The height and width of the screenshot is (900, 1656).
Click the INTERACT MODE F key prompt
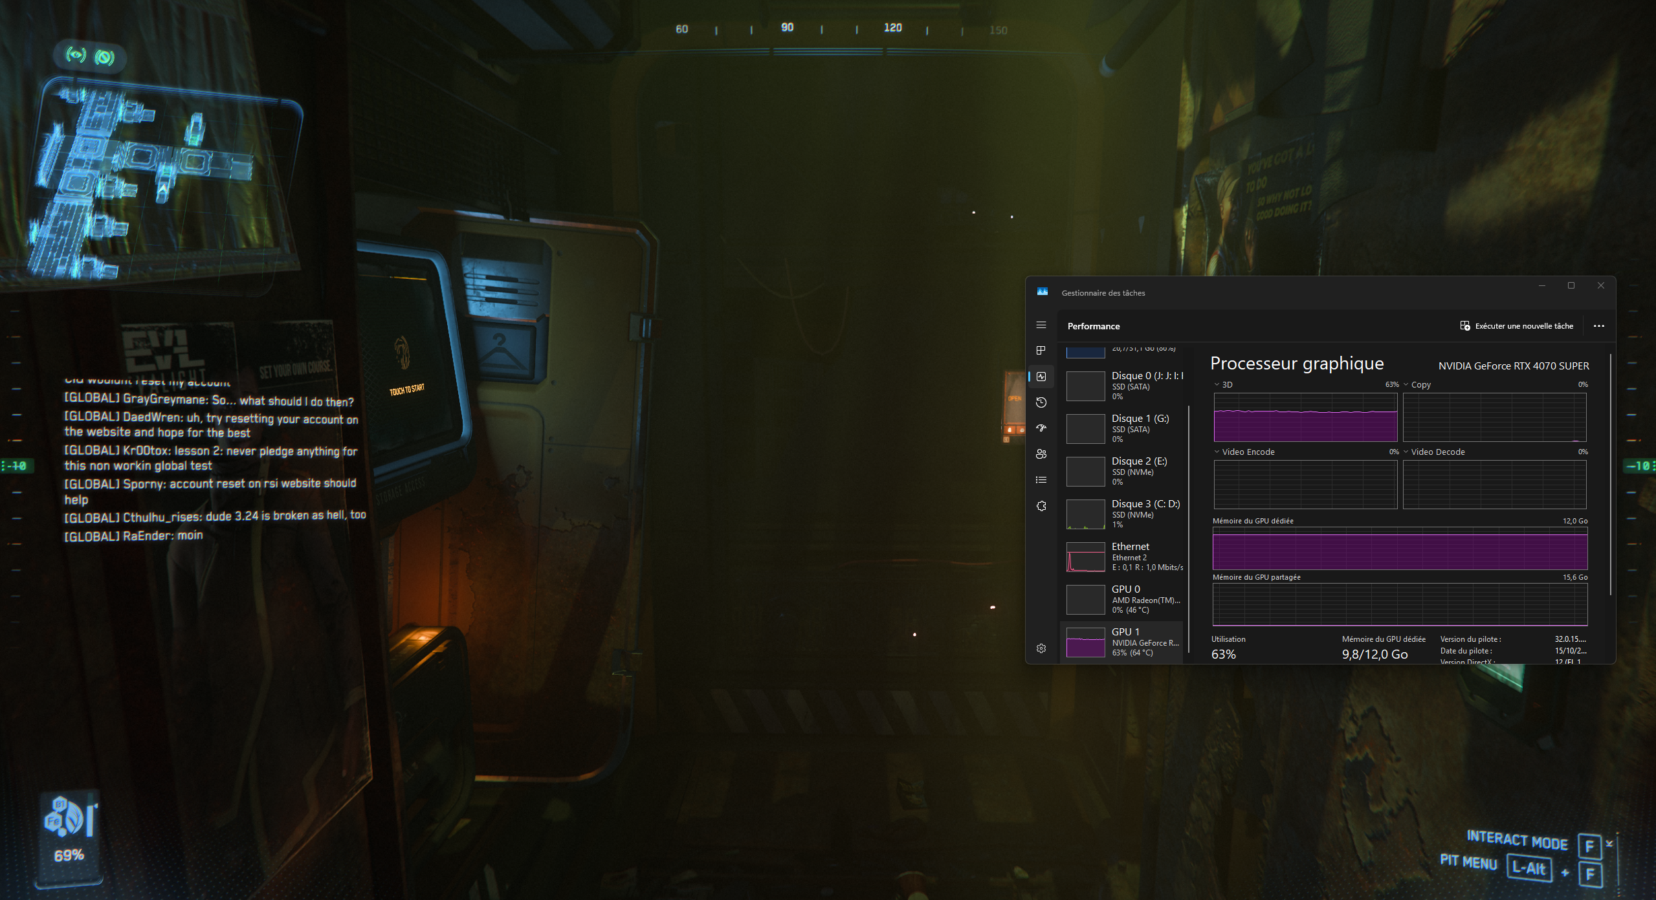pos(1589,846)
